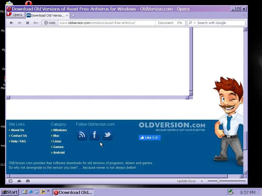Click the Opera Turbo gauge icon
This screenshot has height=196, width=262.
click(x=28, y=181)
